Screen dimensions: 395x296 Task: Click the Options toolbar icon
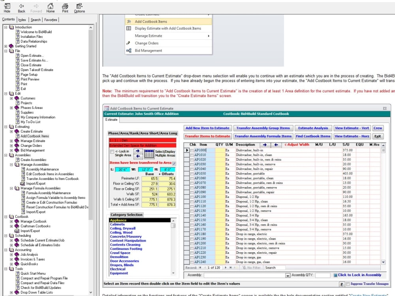[x=79, y=7]
